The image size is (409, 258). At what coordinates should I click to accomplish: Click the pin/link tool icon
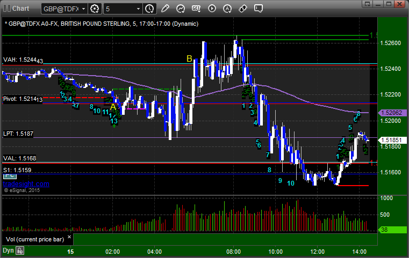[243, 9]
